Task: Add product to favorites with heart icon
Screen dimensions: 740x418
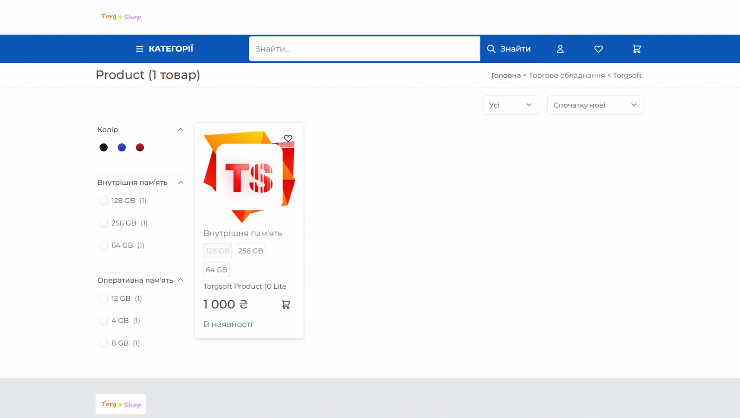Action: coord(288,139)
